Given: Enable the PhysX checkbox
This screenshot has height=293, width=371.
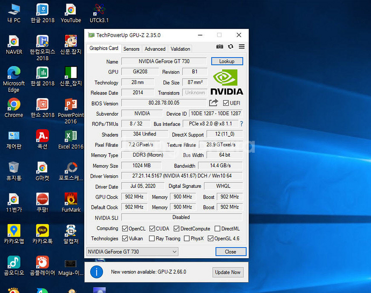Looking at the screenshot, I should tap(187, 238).
